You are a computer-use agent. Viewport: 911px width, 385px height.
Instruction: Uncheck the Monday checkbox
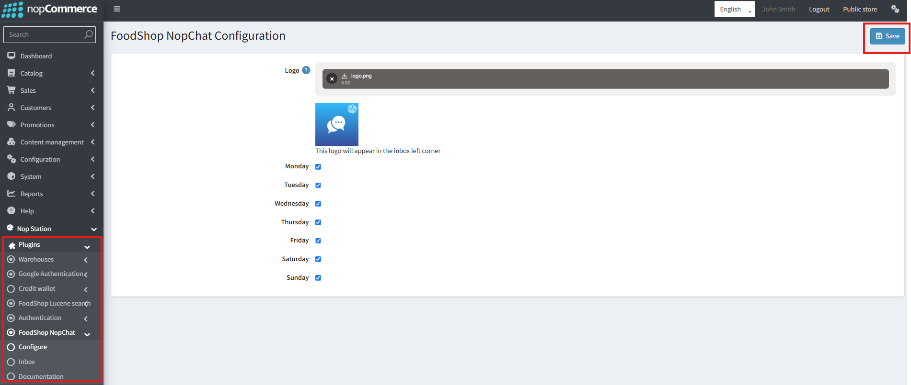click(x=318, y=167)
